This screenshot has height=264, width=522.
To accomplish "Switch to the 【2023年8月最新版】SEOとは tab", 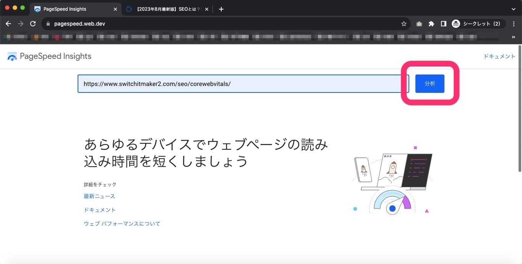I will click(168, 9).
